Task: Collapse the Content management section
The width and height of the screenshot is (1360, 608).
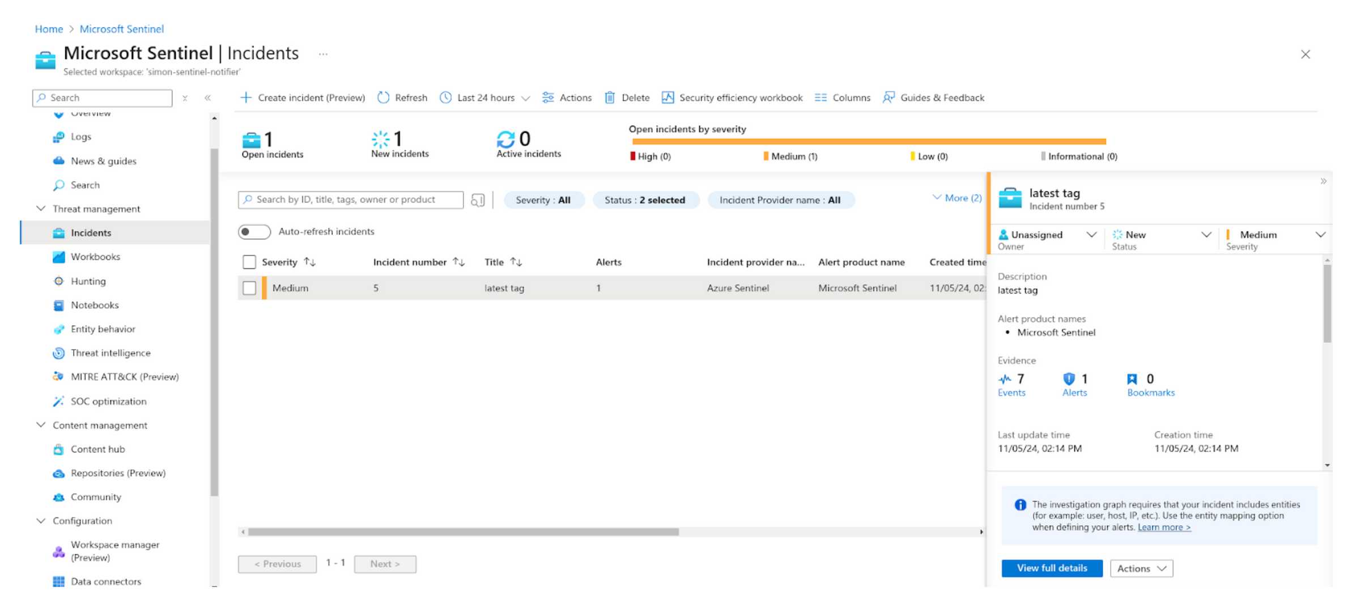Action: pyautogui.click(x=41, y=425)
